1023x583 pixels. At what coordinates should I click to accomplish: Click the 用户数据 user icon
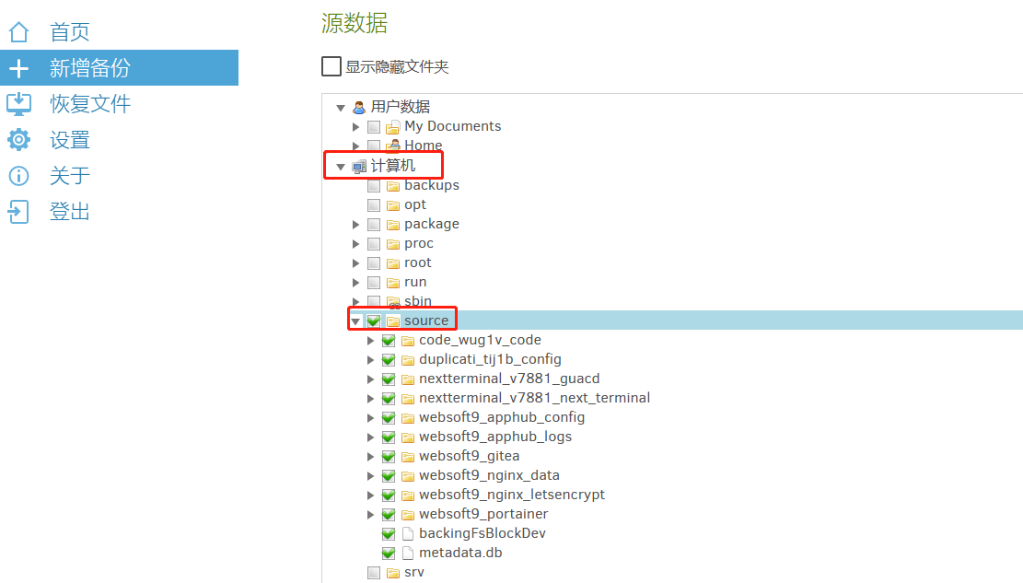[359, 108]
